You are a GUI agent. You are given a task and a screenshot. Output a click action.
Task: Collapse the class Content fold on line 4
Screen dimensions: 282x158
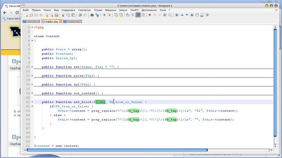(32, 40)
